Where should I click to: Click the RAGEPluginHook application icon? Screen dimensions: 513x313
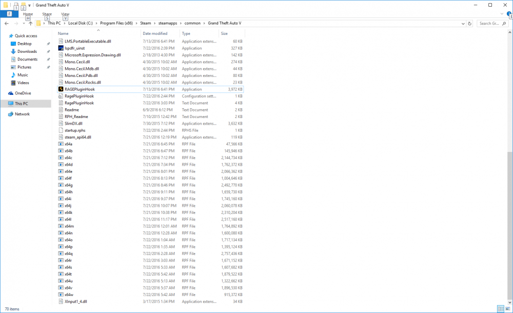click(x=61, y=89)
